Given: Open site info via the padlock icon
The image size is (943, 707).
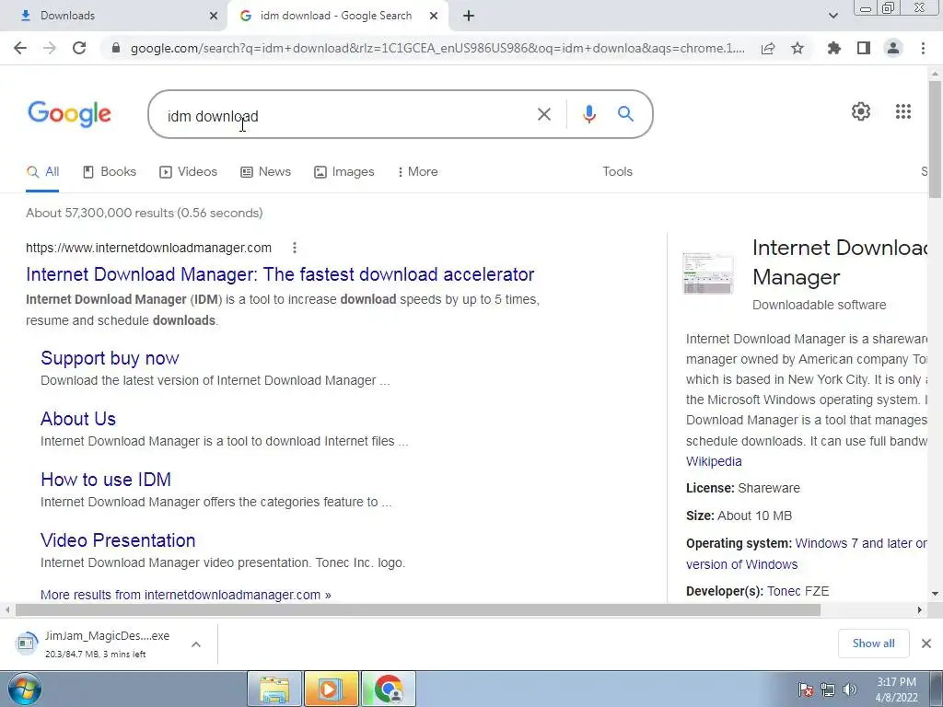Looking at the screenshot, I should [x=116, y=48].
